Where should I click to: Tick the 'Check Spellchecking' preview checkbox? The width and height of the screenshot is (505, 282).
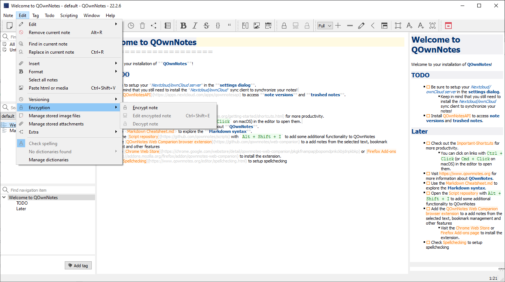coord(428,242)
